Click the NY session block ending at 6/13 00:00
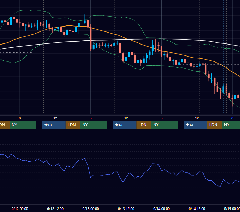Image resolution: width=240 pixels, height=212 pixels. tap(94, 125)
